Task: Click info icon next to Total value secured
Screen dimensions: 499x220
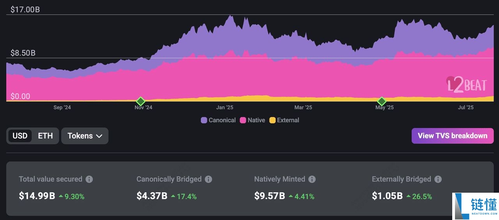Action: pos(89,179)
